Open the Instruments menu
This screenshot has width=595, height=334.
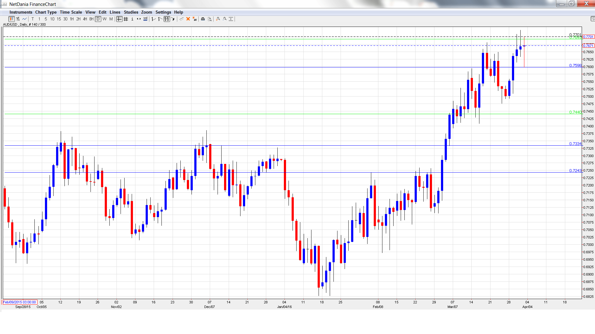(x=21, y=12)
